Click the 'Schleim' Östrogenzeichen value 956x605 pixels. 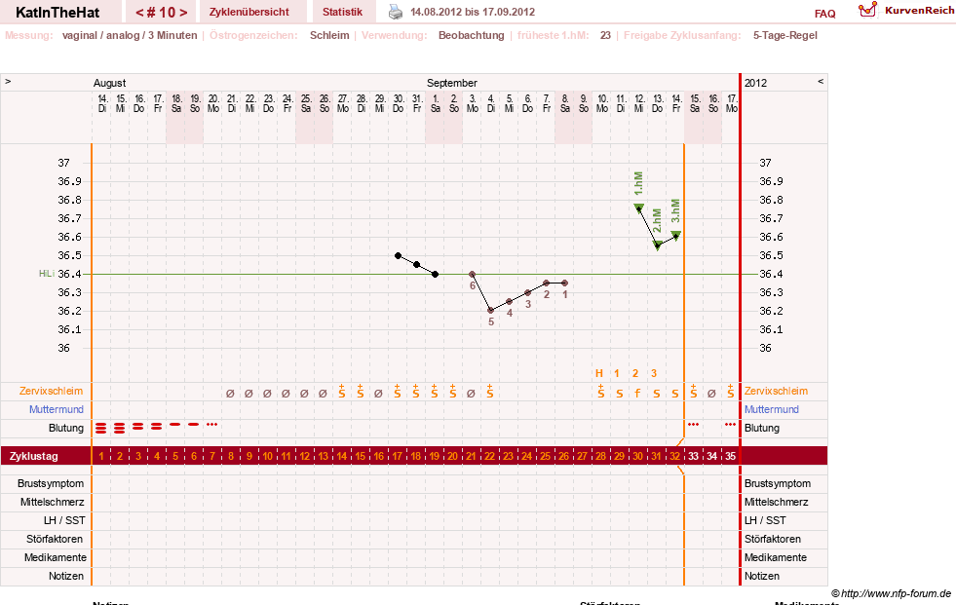tap(329, 35)
